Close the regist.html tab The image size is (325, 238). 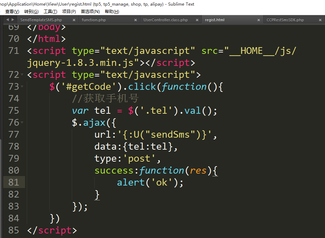click(x=259, y=20)
